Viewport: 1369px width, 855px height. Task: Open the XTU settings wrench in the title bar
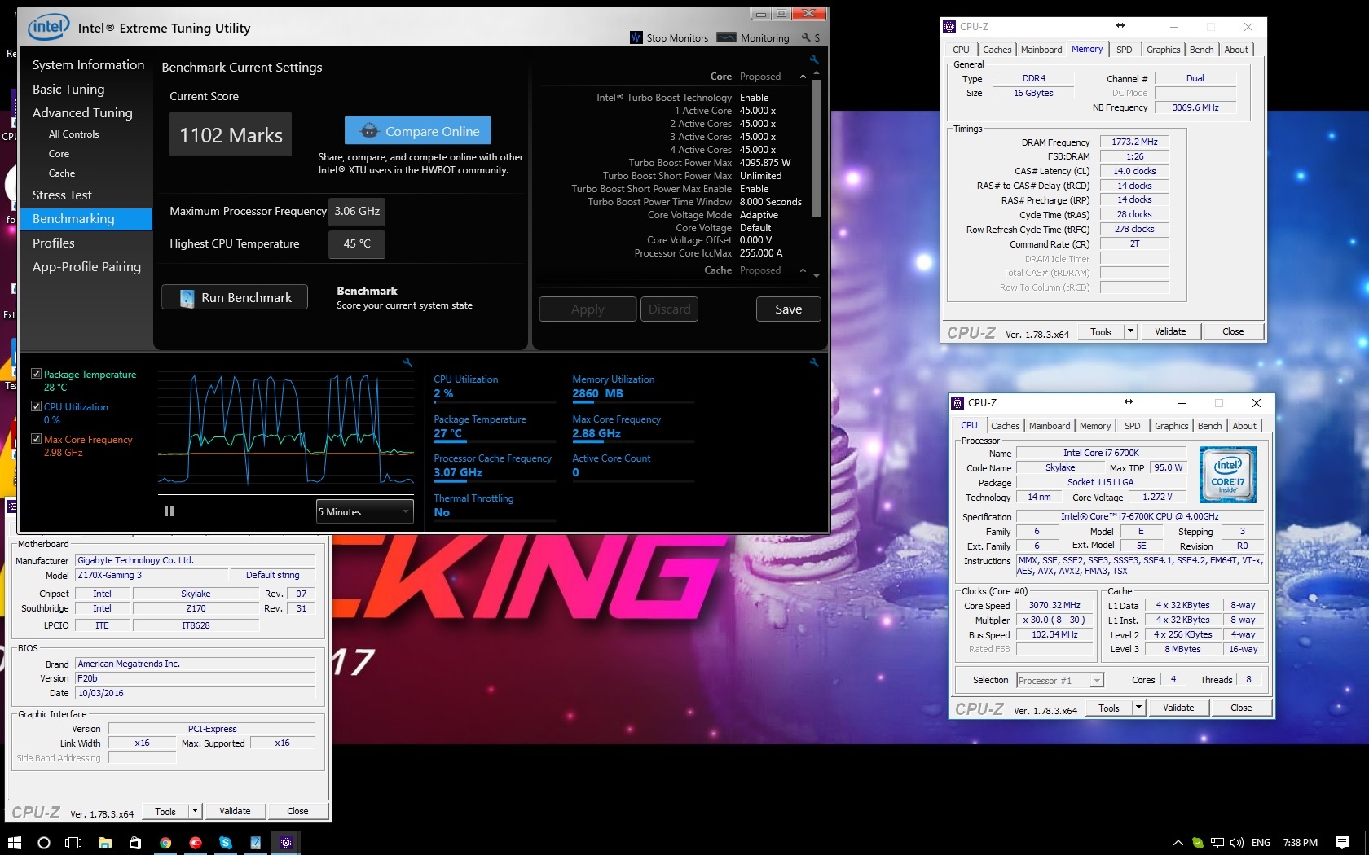pos(806,37)
